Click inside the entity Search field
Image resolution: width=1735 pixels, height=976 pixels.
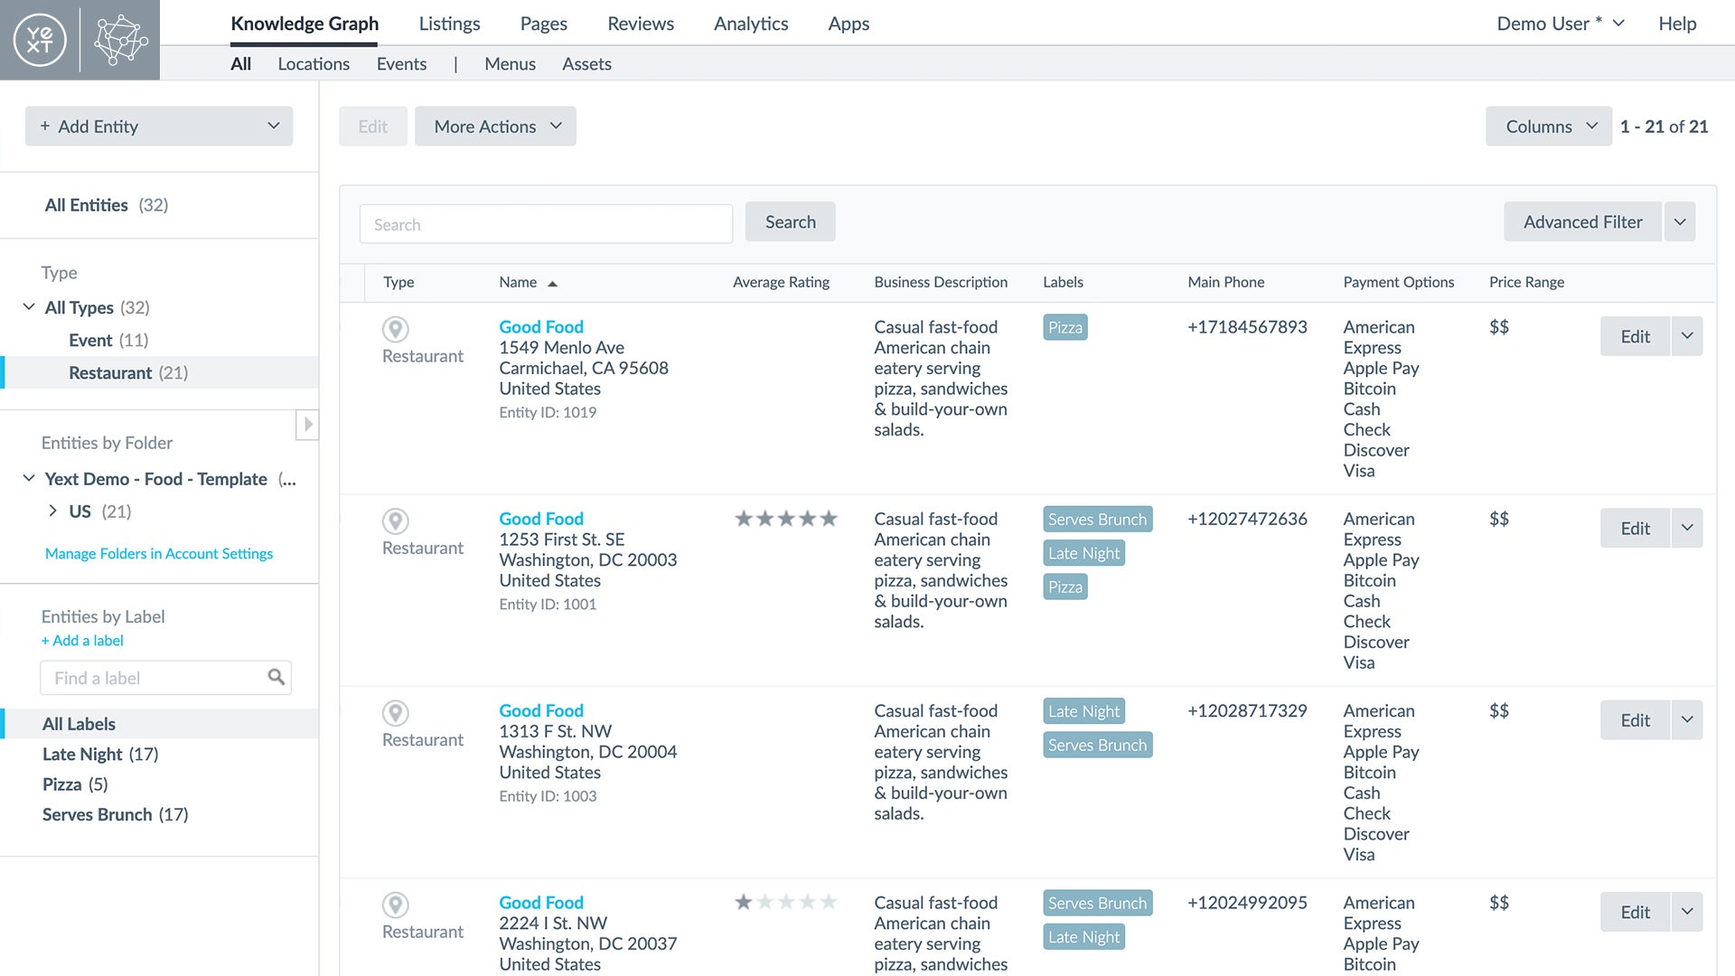pos(546,223)
